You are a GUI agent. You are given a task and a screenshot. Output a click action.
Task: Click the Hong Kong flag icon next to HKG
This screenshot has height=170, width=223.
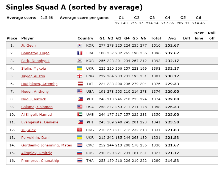pyautogui.click(x=80, y=130)
